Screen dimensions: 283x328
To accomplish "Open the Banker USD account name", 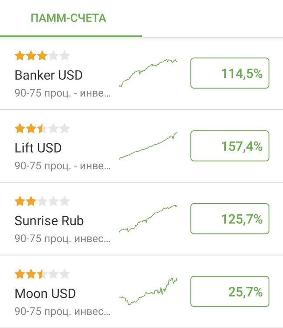I will [49, 75].
